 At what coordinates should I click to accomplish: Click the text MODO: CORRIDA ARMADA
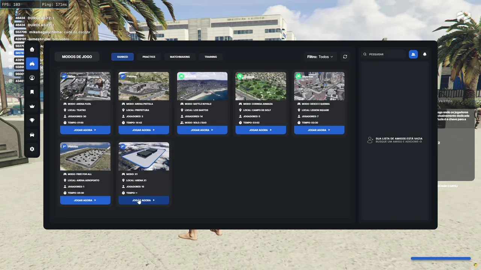pos(257,104)
